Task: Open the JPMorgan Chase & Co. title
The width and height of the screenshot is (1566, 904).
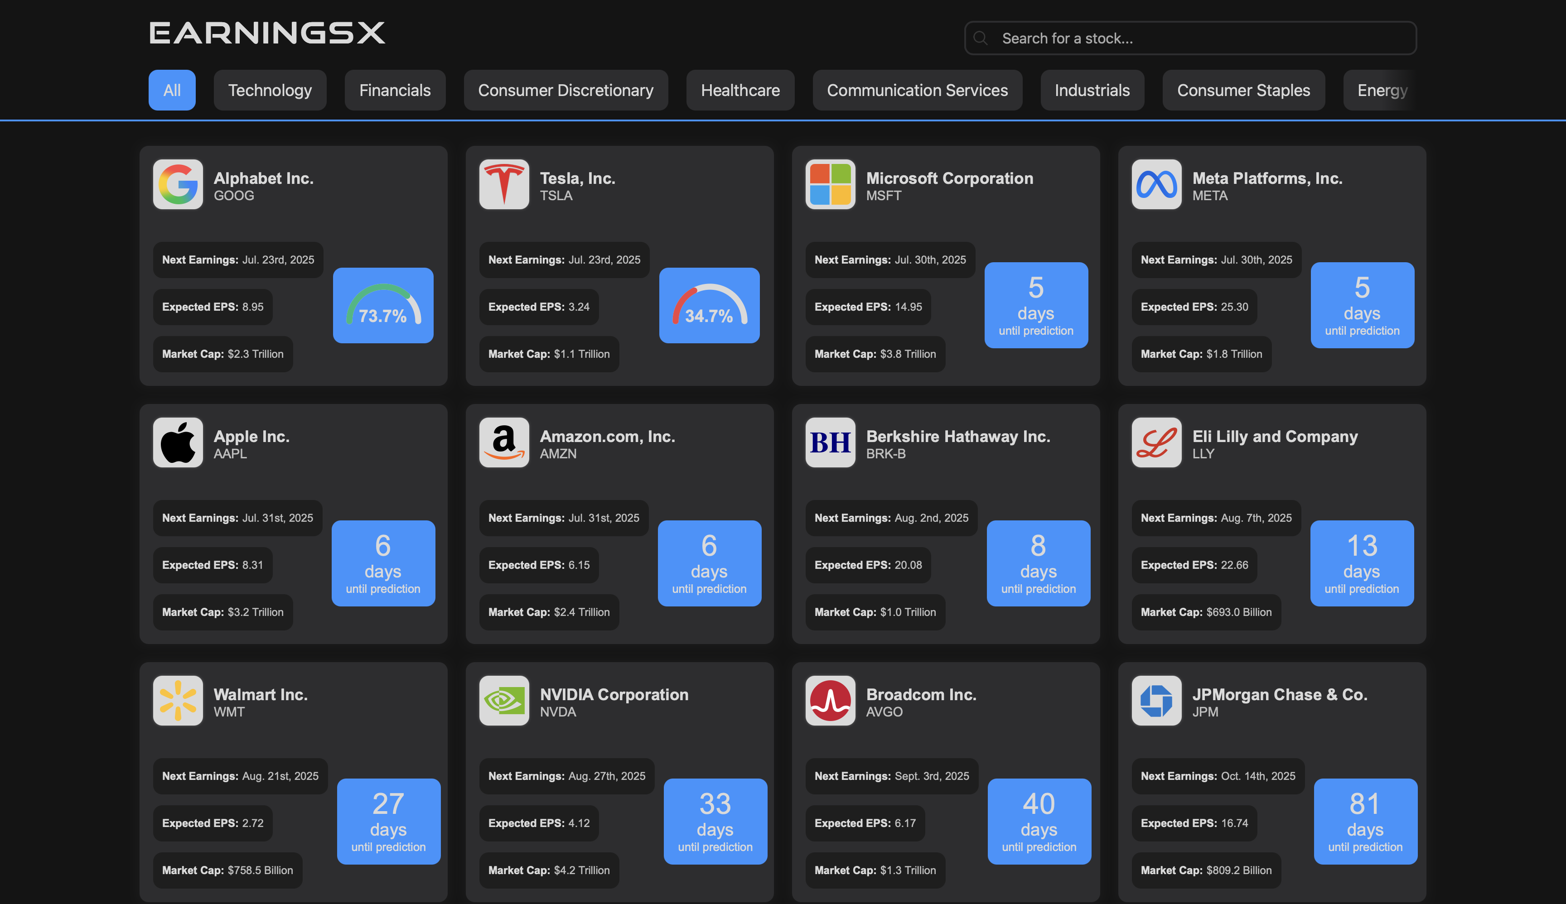Action: click(1280, 694)
